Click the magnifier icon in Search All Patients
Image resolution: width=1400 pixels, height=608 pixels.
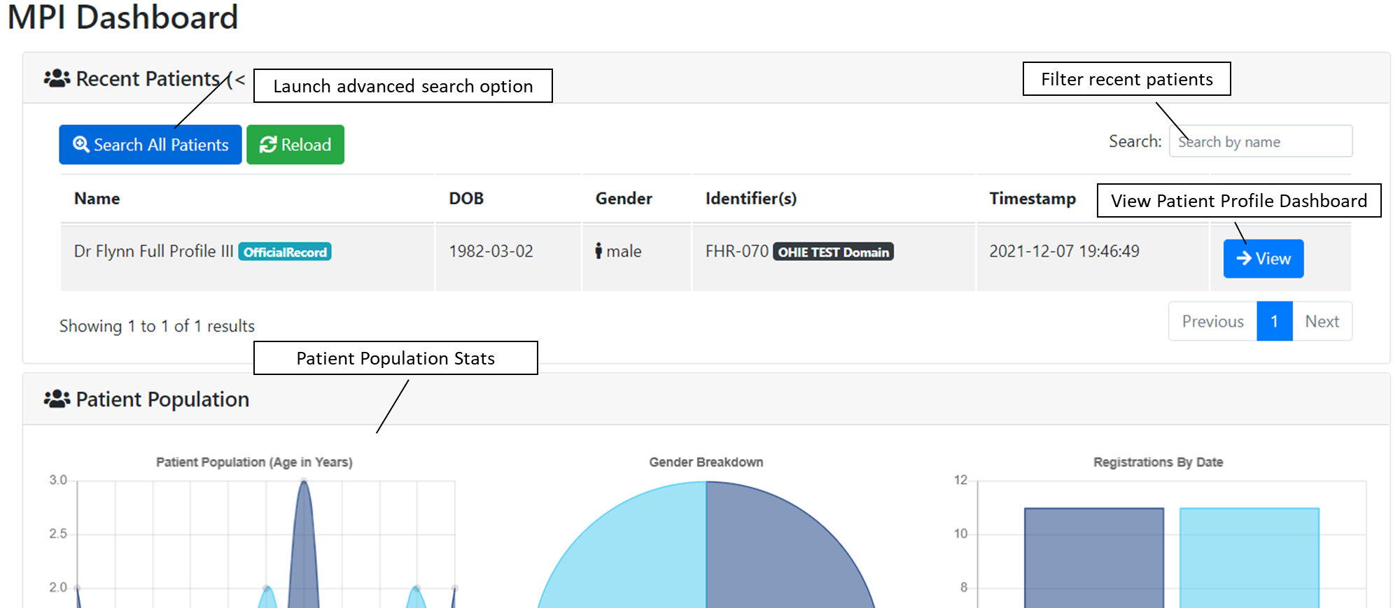click(x=81, y=144)
